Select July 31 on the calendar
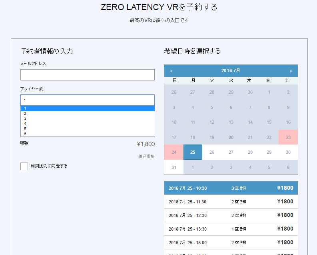Screen dimensions: 317x255 coord(174,167)
